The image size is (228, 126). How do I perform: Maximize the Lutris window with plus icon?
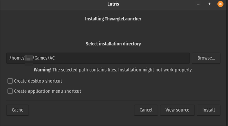[209, 4]
